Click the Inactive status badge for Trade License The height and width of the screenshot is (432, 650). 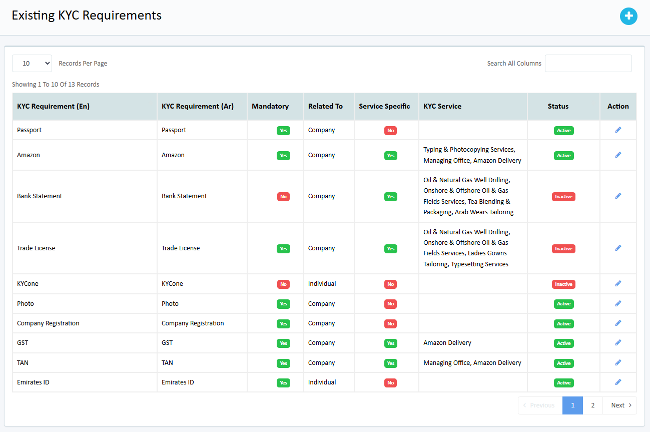(563, 249)
